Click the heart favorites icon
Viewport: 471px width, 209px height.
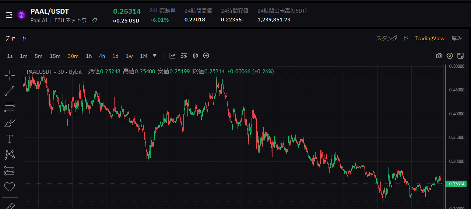click(x=10, y=187)
